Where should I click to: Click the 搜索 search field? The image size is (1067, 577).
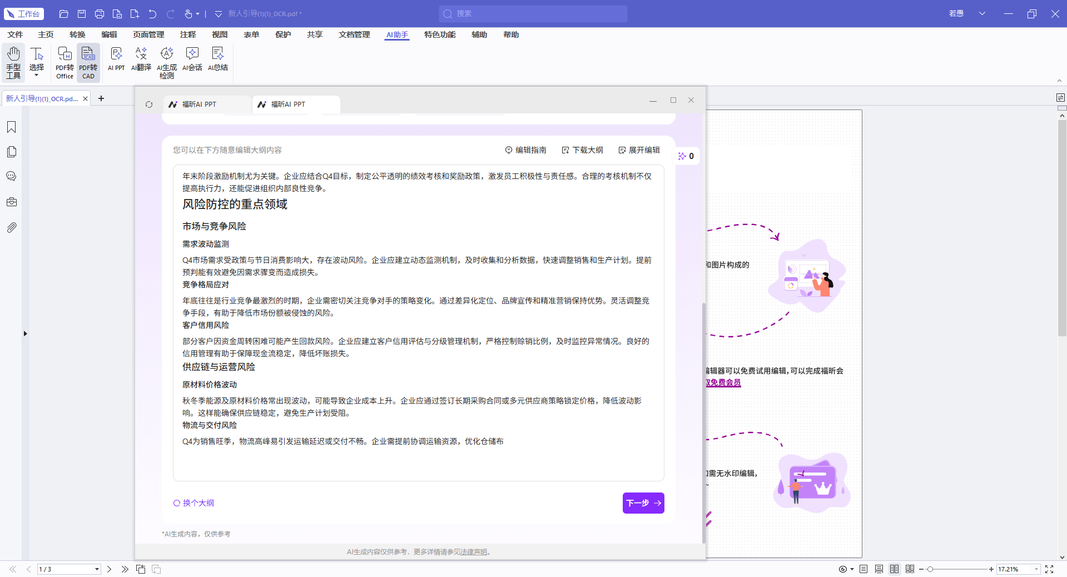(x=533, y=14)
